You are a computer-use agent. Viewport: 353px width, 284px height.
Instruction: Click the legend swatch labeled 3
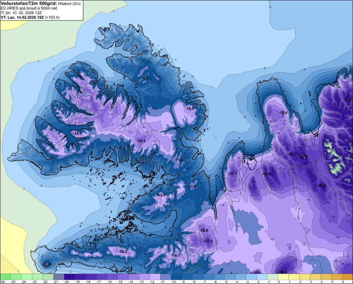click(x=315, y=277)
